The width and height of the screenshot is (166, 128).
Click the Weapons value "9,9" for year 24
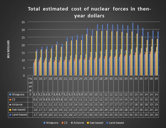81,94
